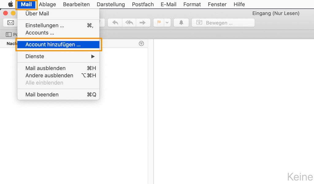Open the Format menu

pos(192,4)
